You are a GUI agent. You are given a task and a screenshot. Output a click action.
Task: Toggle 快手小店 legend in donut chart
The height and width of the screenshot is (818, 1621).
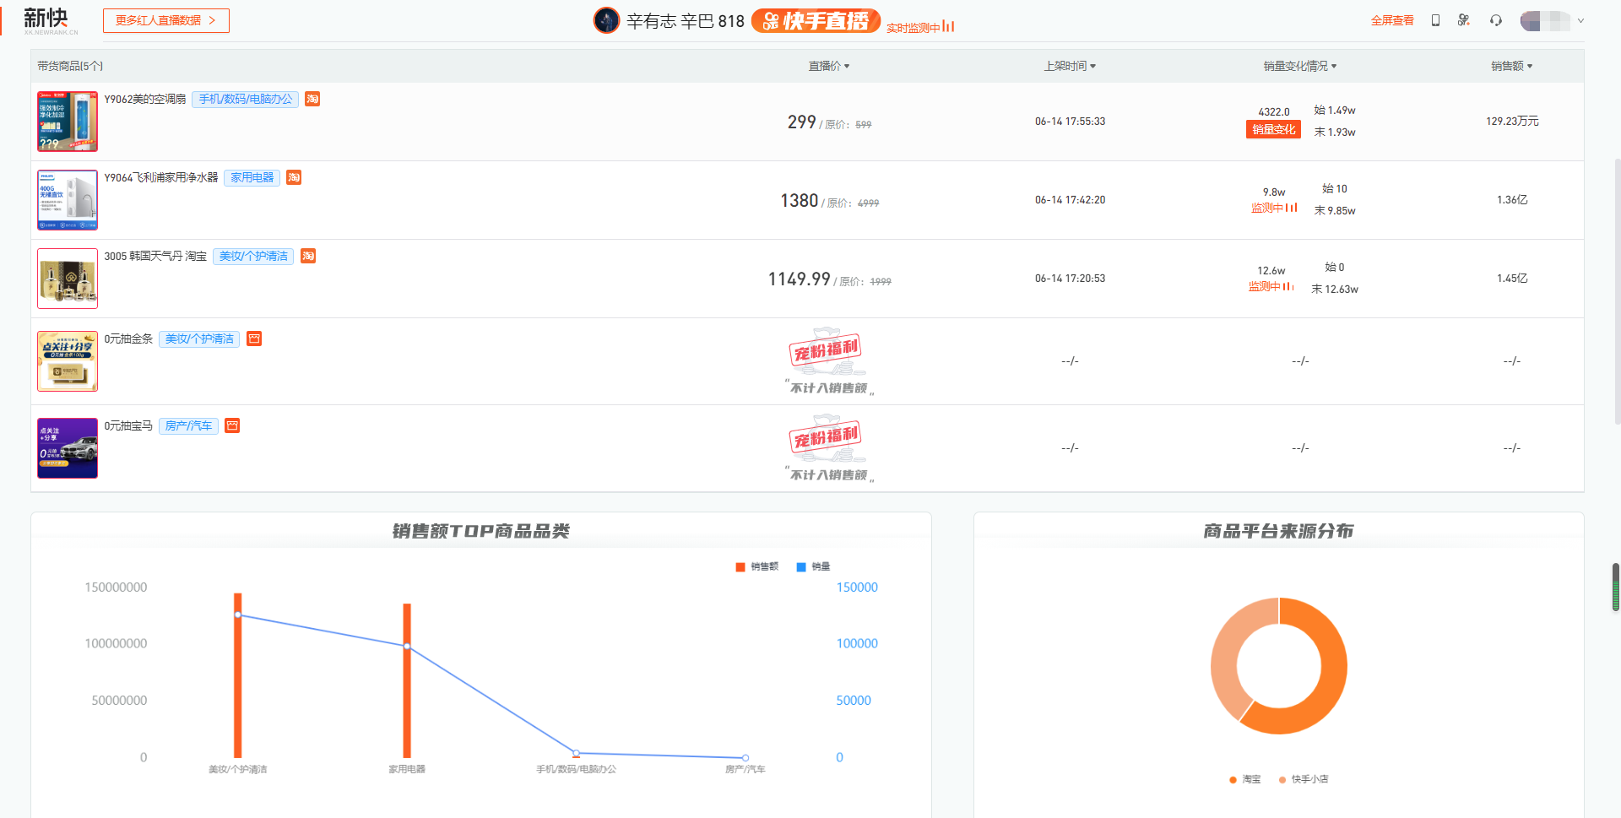1304,779
